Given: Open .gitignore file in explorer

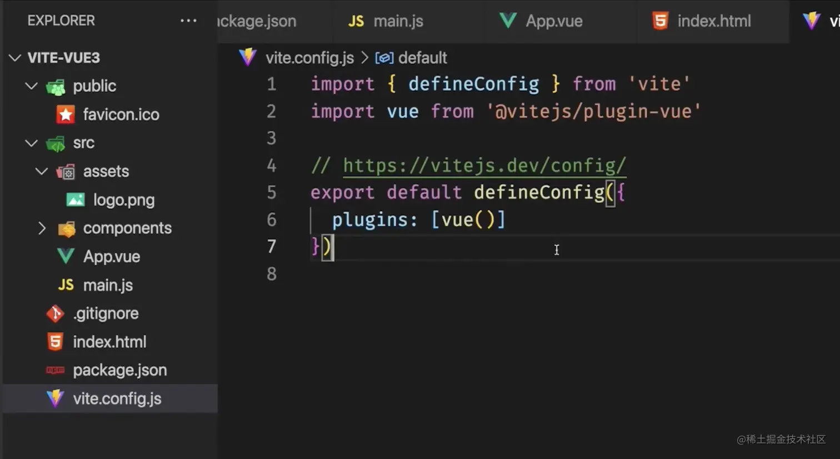Looking at the screenshot, I should (106, 313).
